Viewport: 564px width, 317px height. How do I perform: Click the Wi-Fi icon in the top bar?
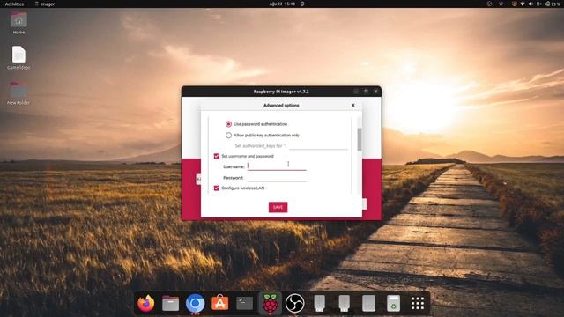pyautogui.click(x=523, y=4)
